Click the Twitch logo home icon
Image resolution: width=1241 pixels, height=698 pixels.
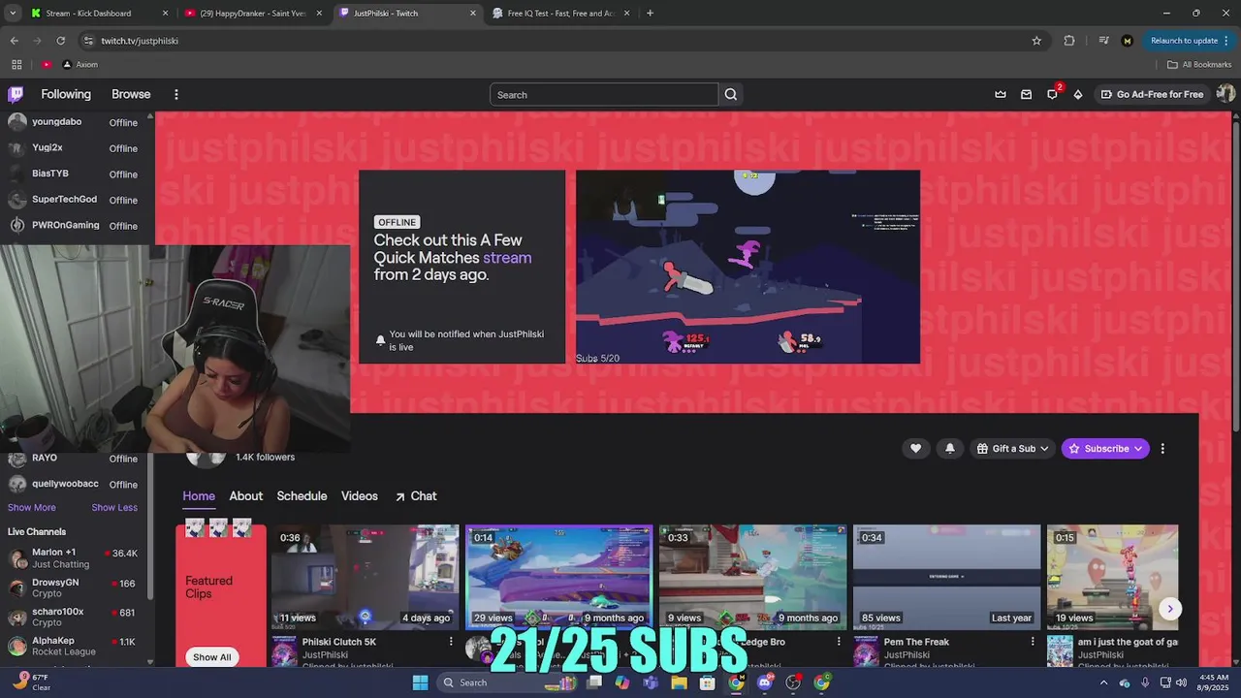pyautogui.click(x=16, y=94)
